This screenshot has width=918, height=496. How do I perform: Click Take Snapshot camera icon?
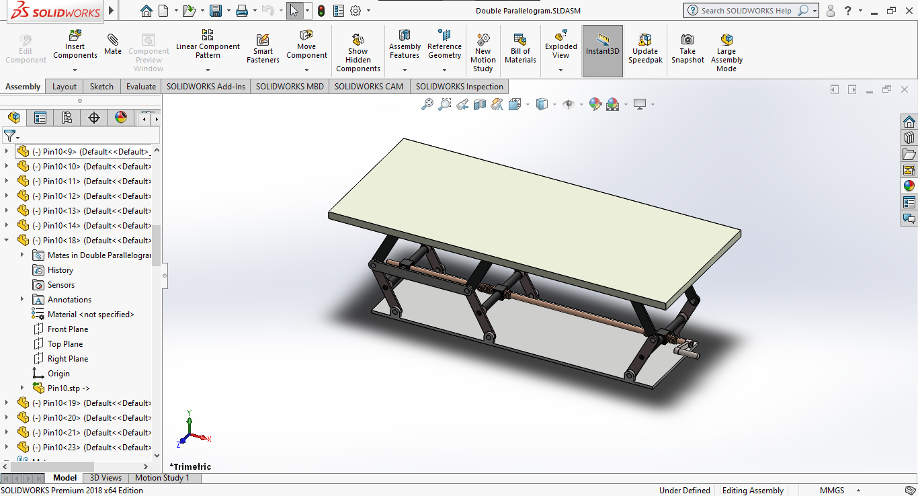click(687, 49)
